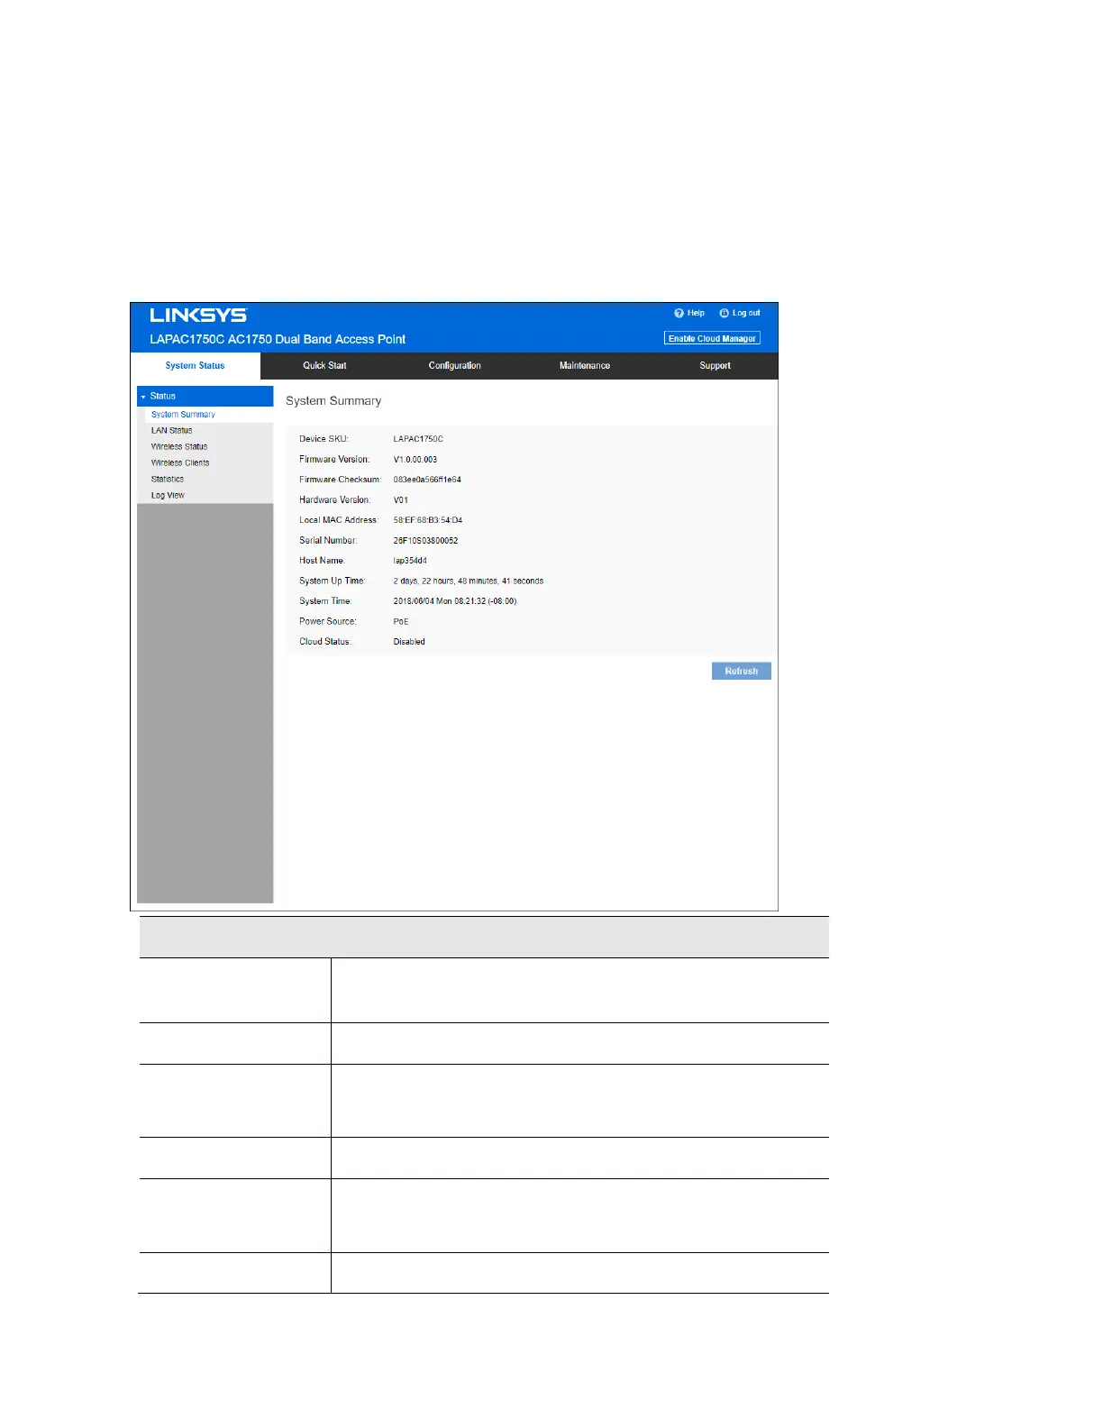
Task: Click the Log out icon
Action: (724, 313)
